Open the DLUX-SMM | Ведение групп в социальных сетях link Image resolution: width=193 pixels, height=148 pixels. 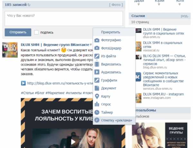163,31
